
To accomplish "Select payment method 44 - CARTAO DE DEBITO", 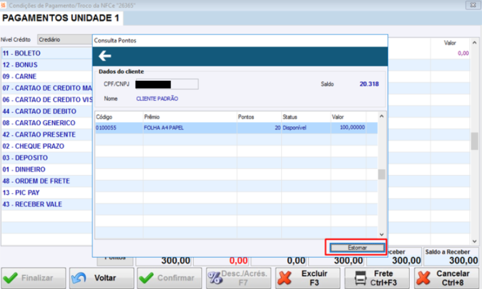I will (x=47, y=111).
